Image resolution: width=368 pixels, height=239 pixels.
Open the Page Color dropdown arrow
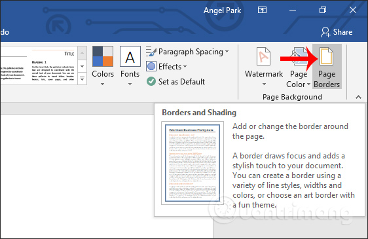pos(308,84)
